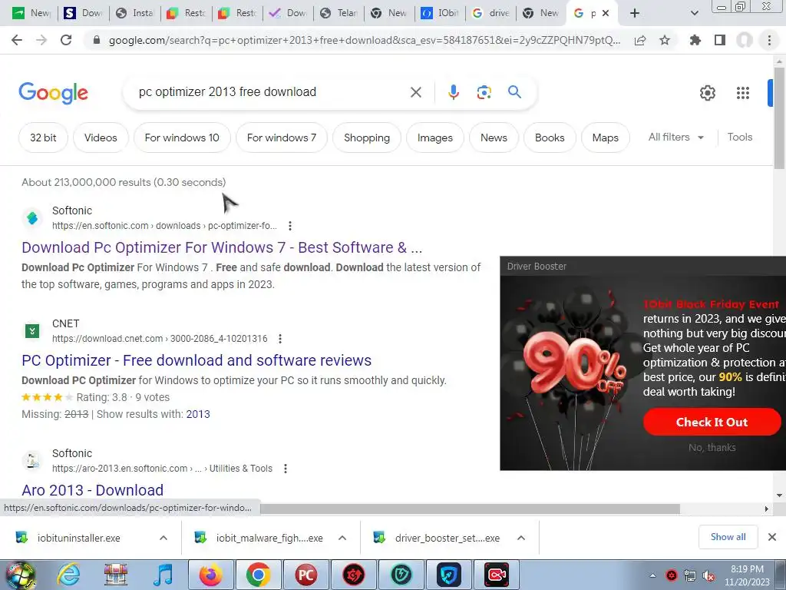
Task: Switch to News results
Action: pos(494,138)
